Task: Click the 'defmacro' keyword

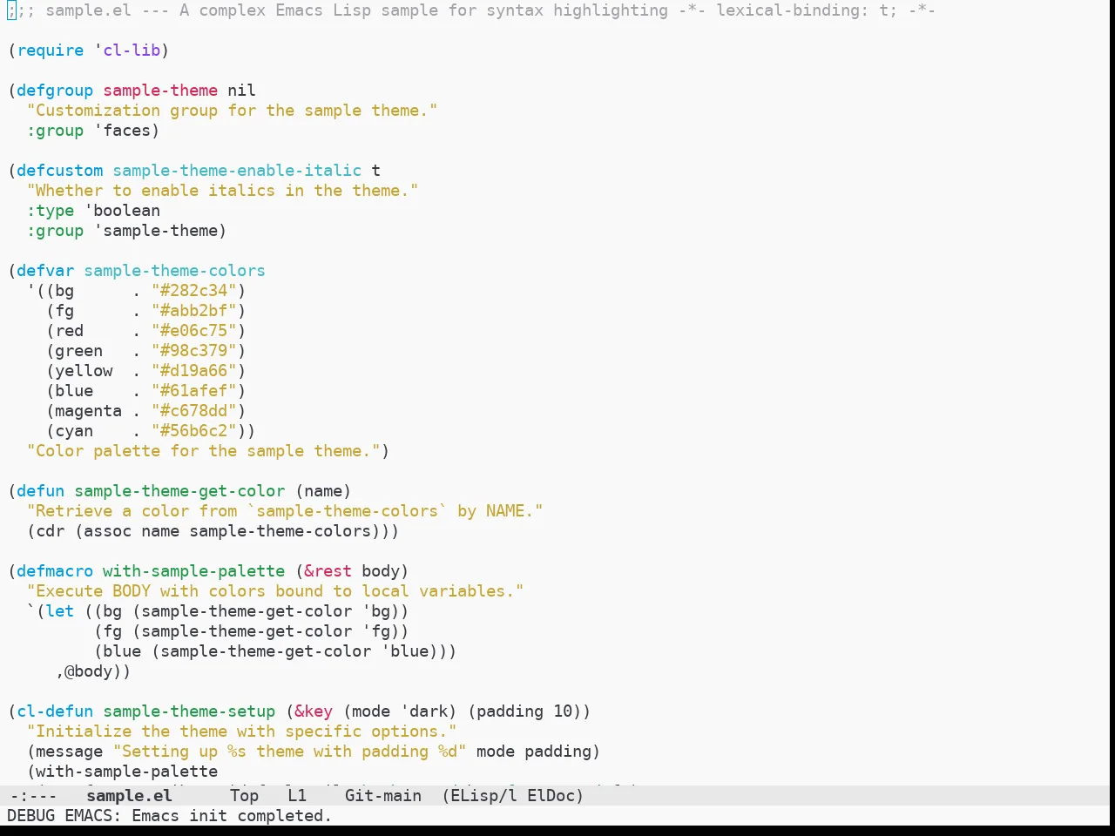Action: point(55,571)
